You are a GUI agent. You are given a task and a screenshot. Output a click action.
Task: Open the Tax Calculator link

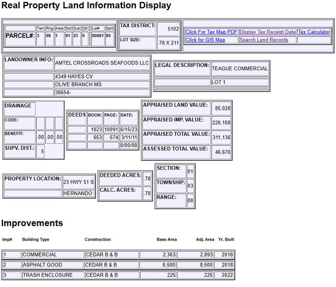[x=314, y=32]
